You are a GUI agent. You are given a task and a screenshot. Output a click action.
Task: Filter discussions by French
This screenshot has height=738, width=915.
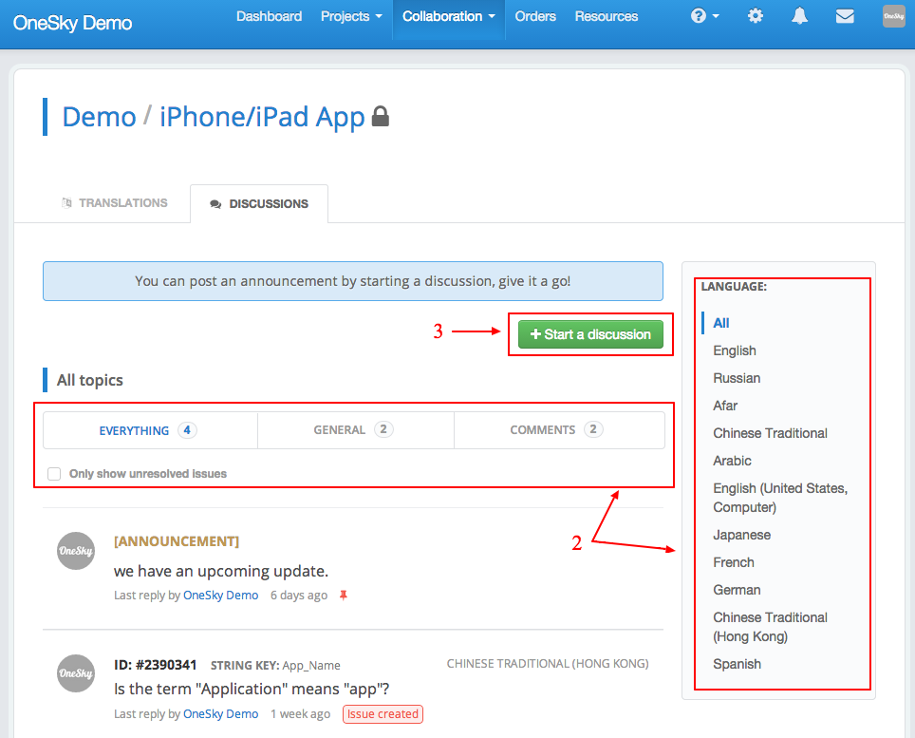point(734,562)
